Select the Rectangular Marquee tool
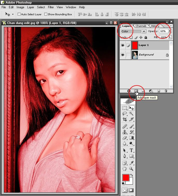The height and width of the screenshot is (196, 178). pos(124,108)
